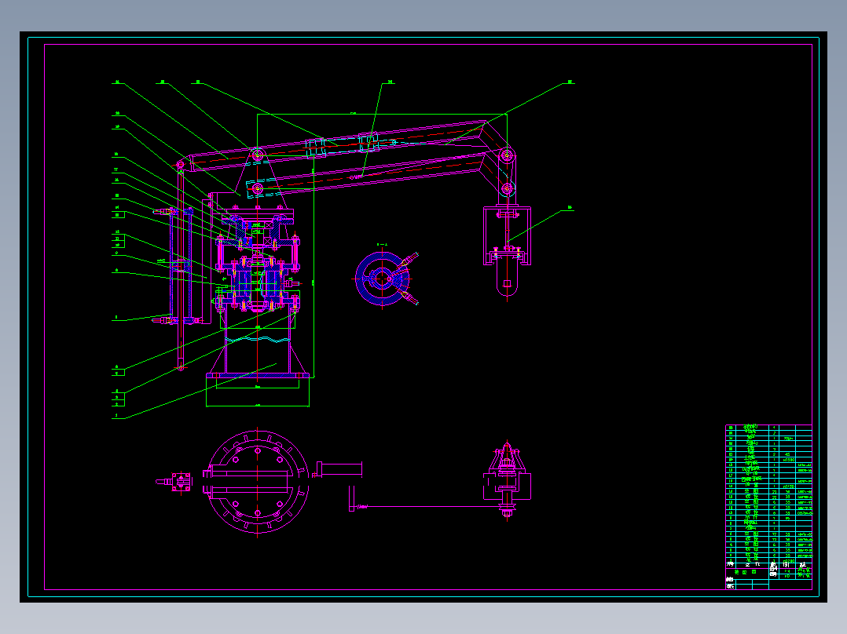Select the lower arm's left pivot pin on the column
847x634 pixels.
(258, 189)
